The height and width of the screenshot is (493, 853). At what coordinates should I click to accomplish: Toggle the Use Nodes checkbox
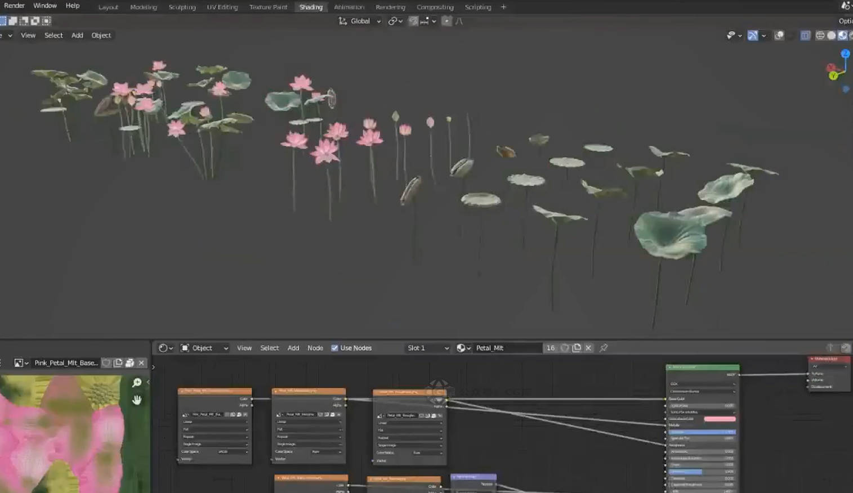click(x=334, y=348)
